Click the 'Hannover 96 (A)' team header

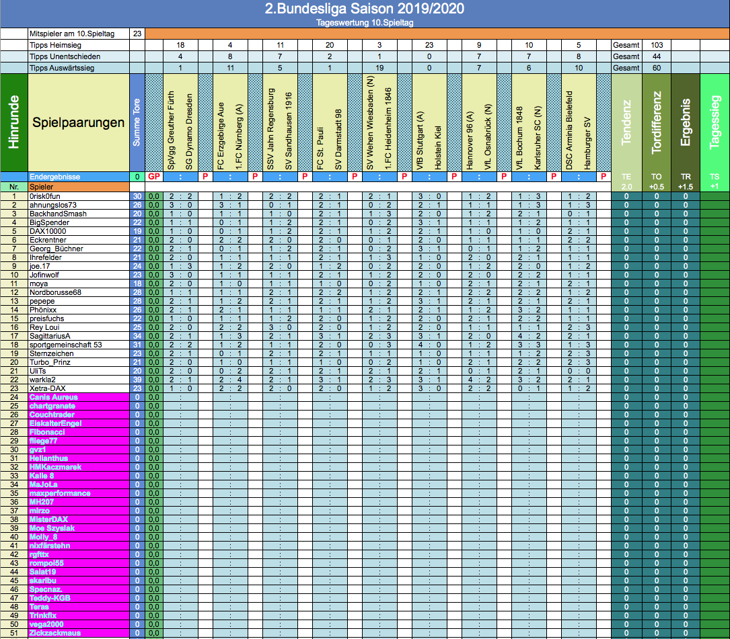tap(470, 140)
